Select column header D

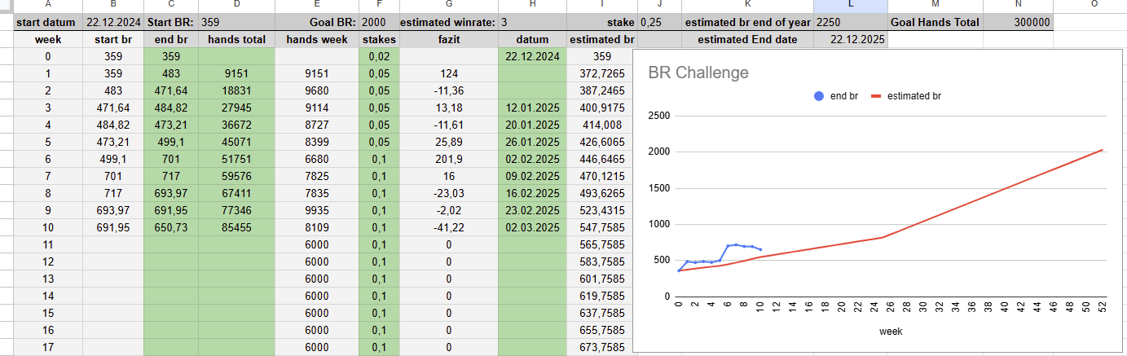pos(236,6)
